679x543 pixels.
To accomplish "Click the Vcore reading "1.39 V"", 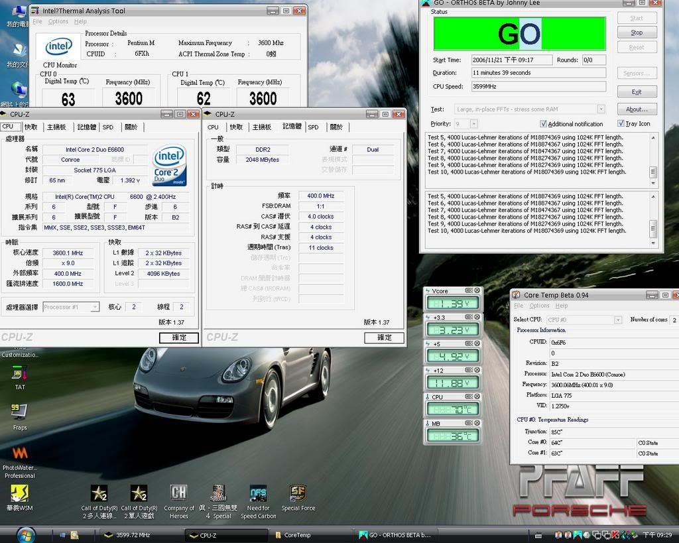I will [452, 304].
